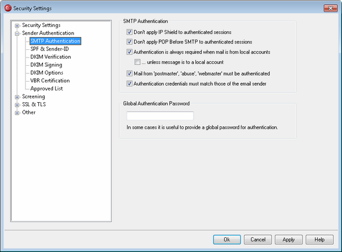Expand the Screening tree node
This screenshot has height=252, width=342.
[x=17, y=97]
